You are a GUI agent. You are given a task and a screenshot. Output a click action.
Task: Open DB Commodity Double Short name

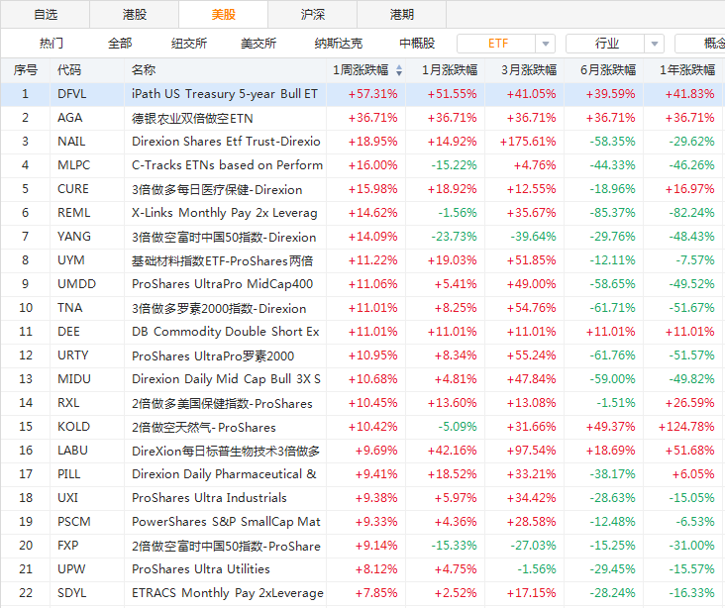tap(226, 332)
